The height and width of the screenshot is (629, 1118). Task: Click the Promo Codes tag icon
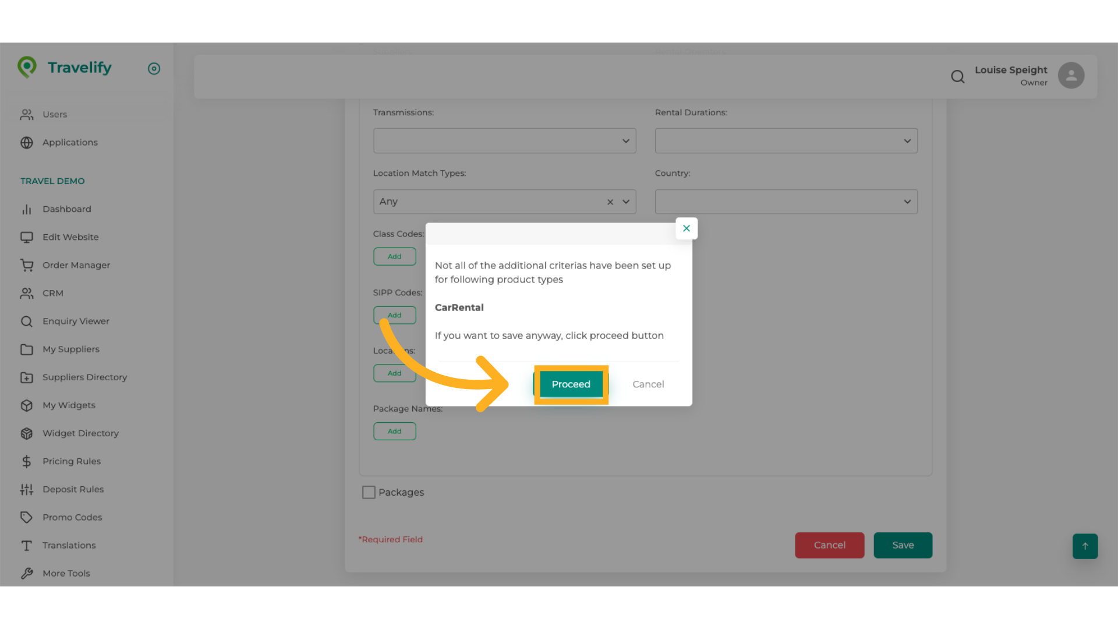click(x=27, y=517)
